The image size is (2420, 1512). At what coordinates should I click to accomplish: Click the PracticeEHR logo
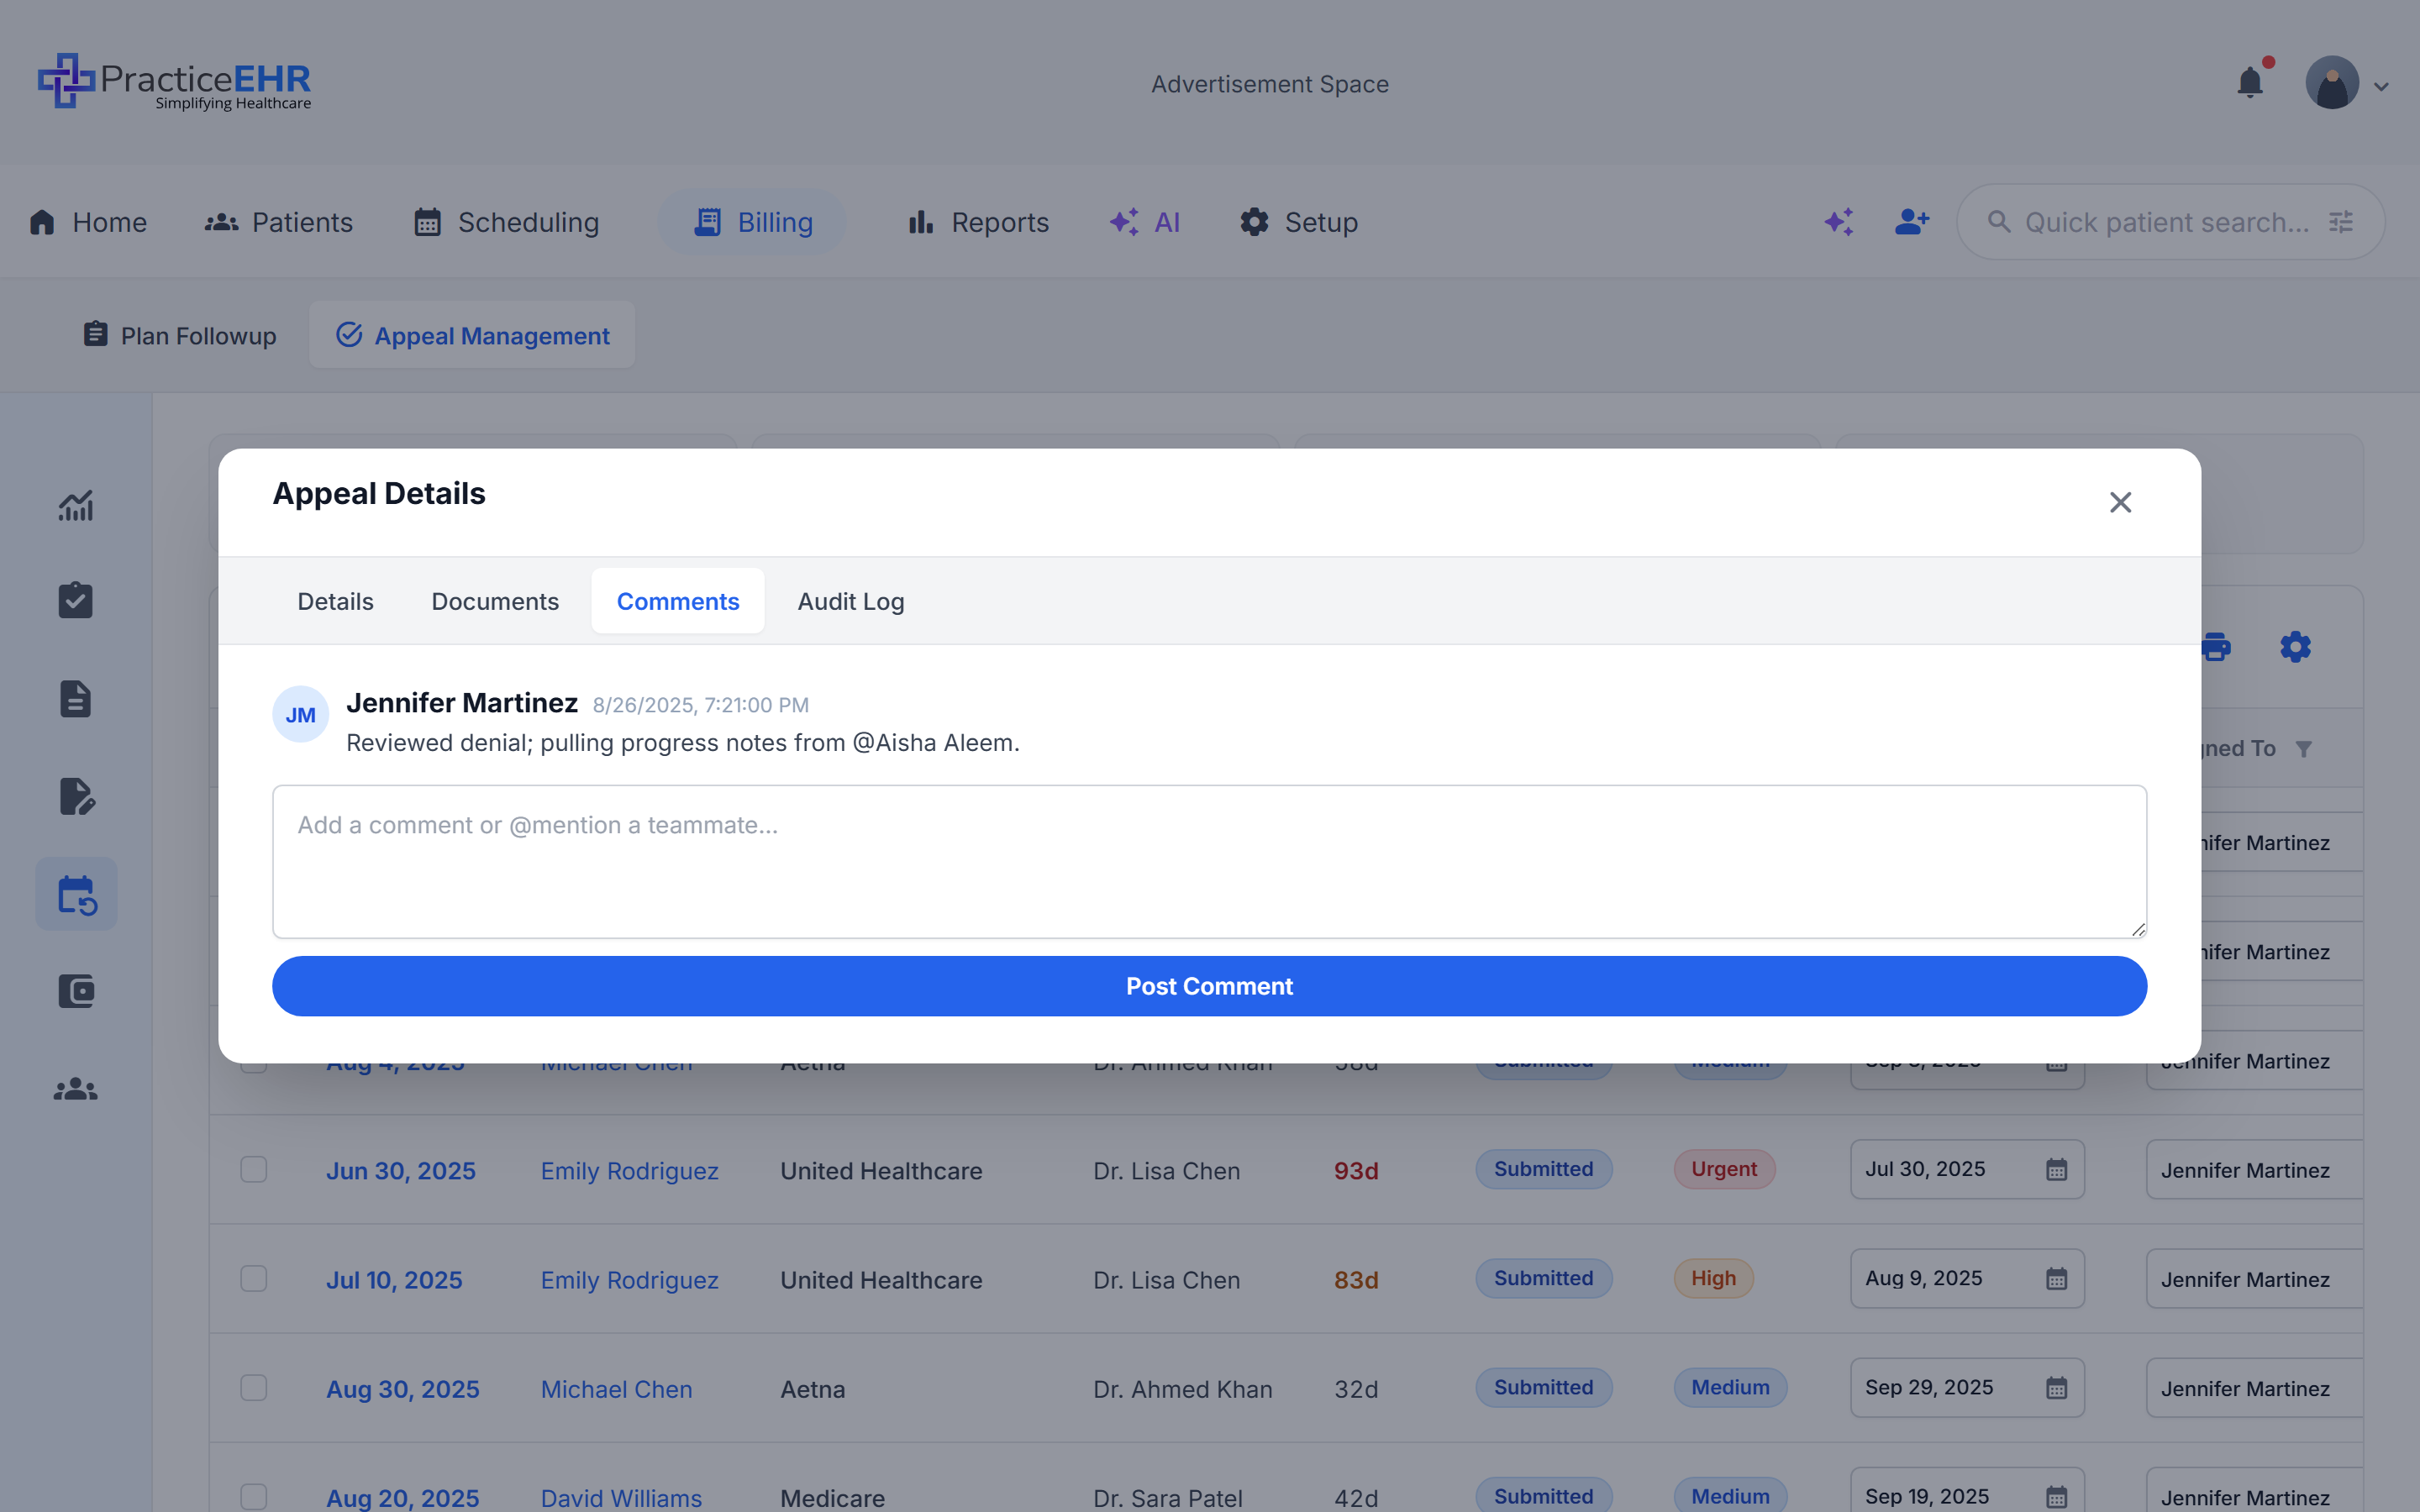point(175,82)
